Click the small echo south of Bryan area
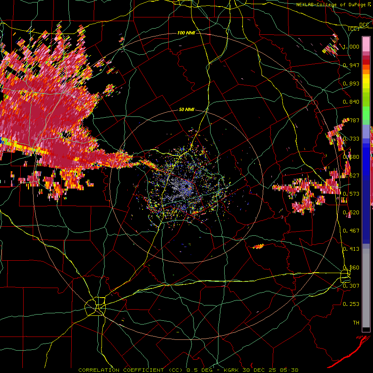Image resolution: width=373 pixels, height=373 pixels. [x=258, y=247]
